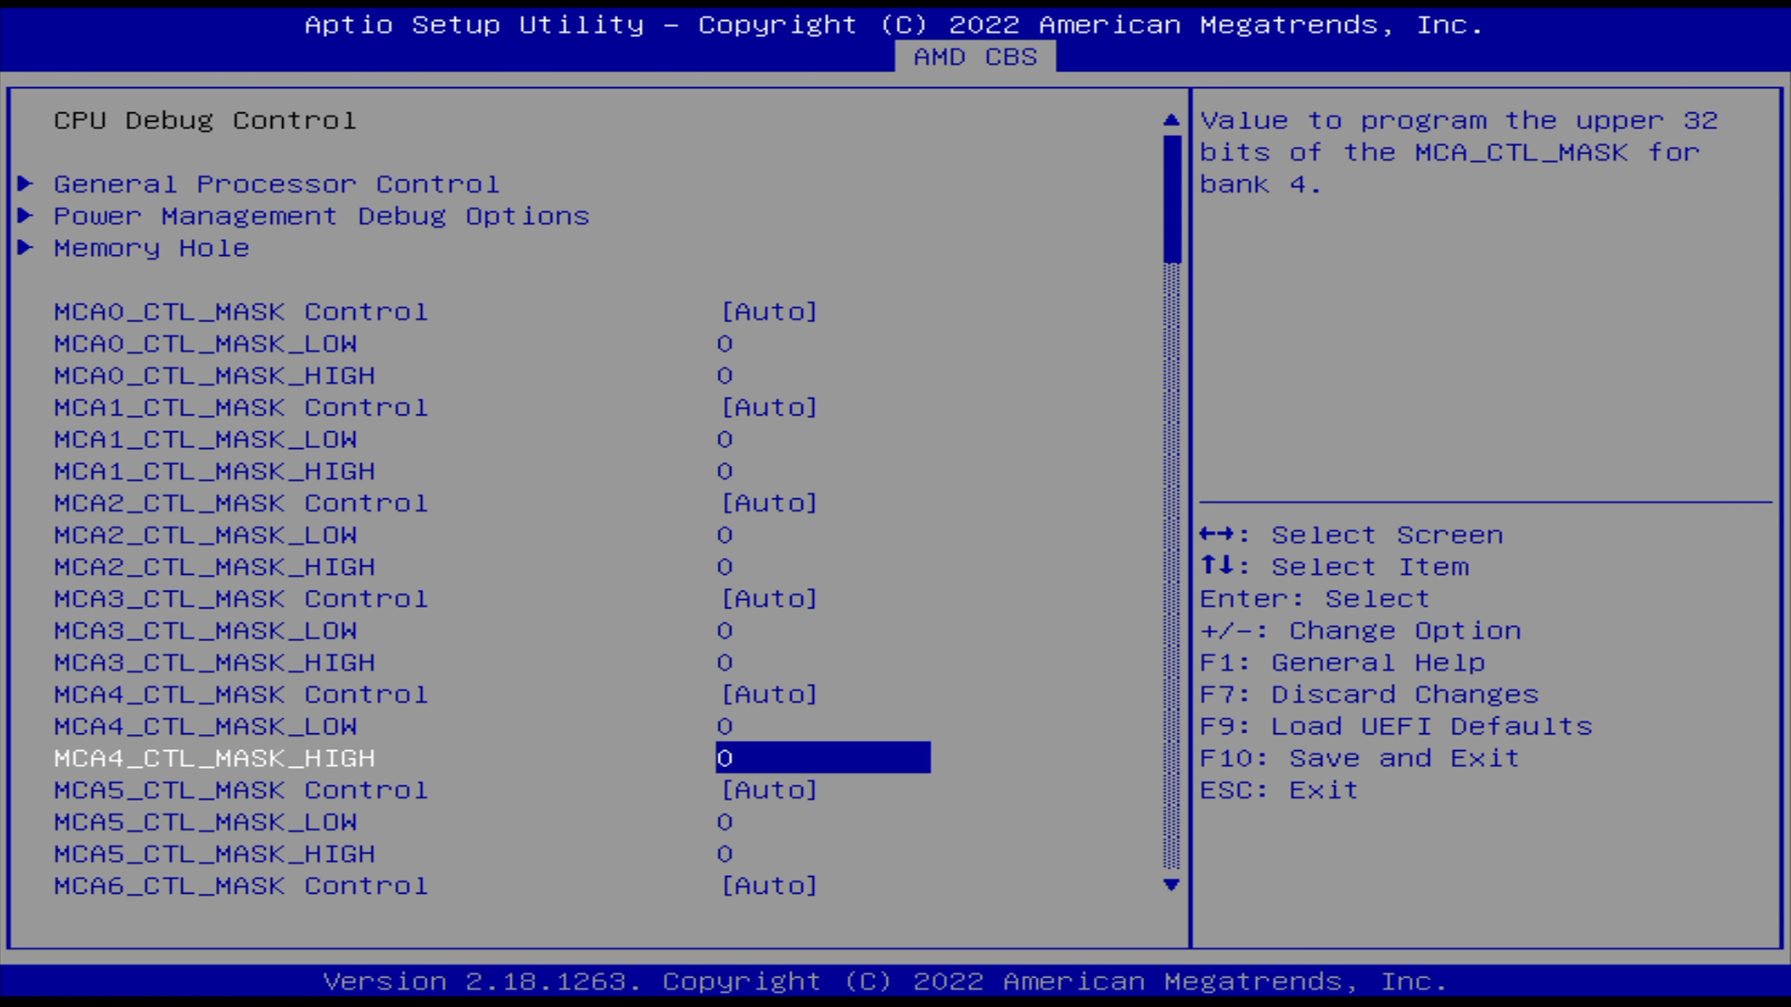Click the ESC: Exit hint
1791x1007 pixels.
pos(1279,790)
